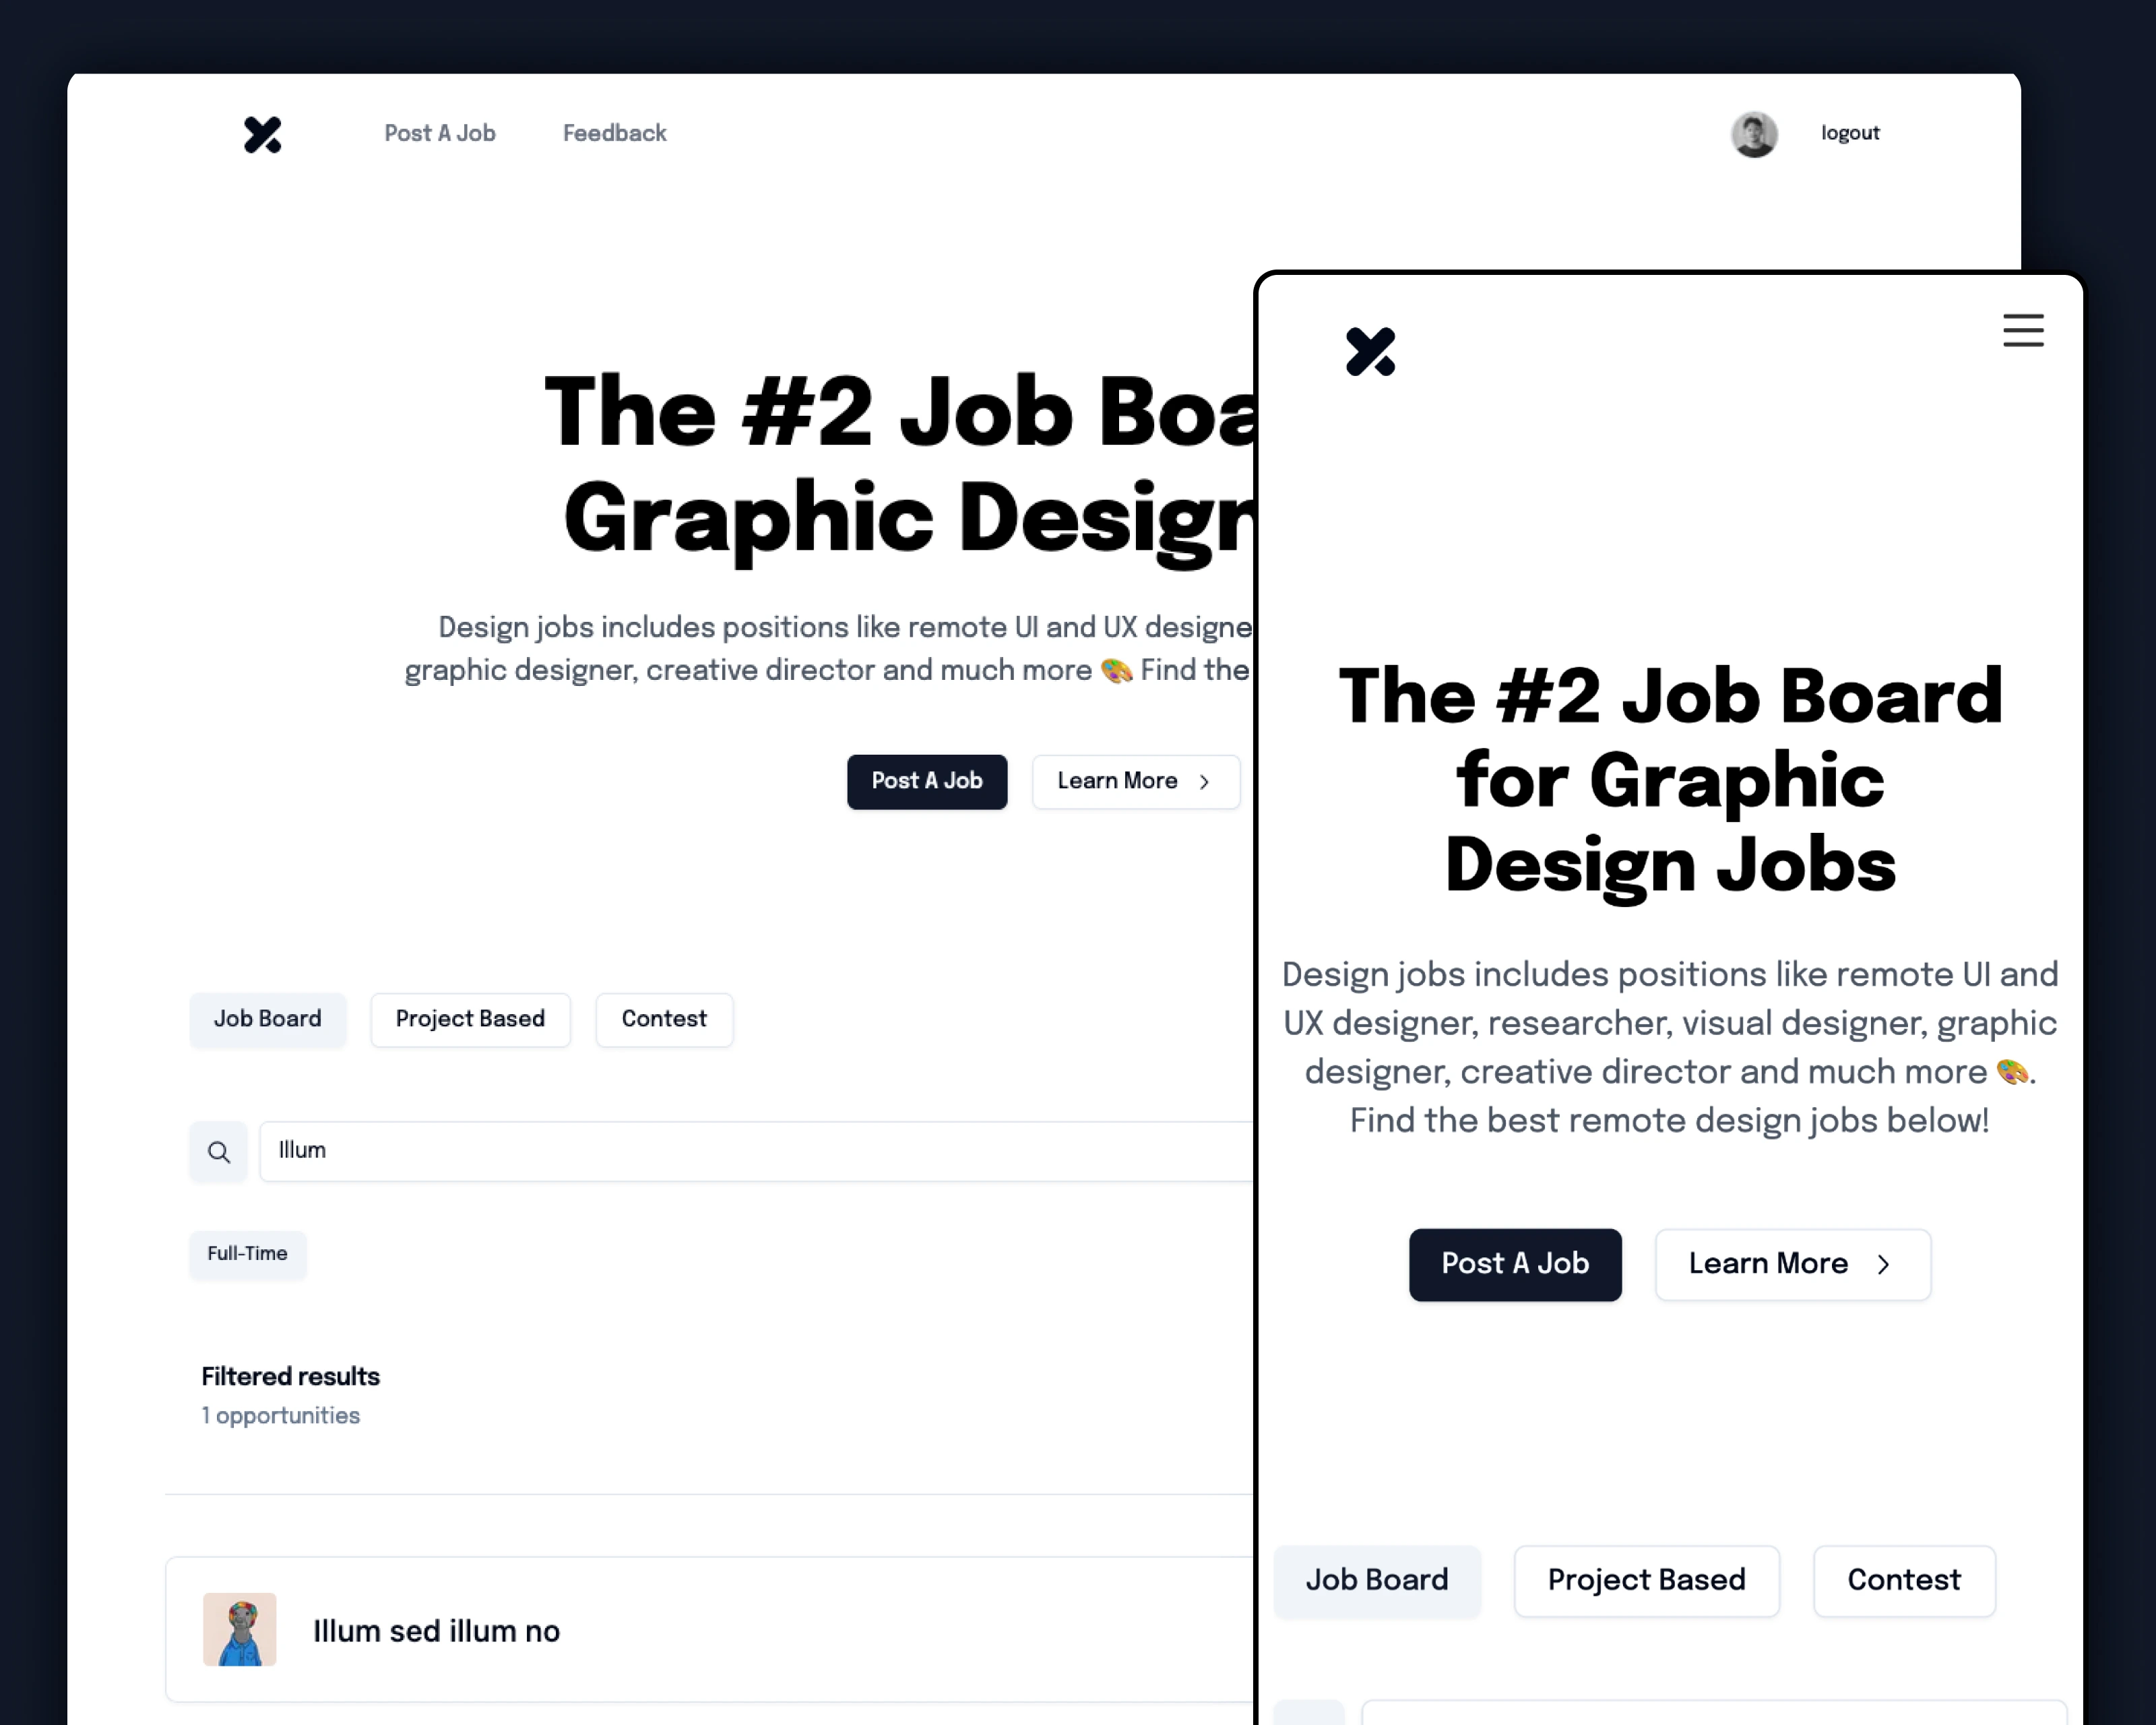Screen dimensions: 2156x1725
Task: Select the Job Board tab filter
Action: tap(267, 1019)
